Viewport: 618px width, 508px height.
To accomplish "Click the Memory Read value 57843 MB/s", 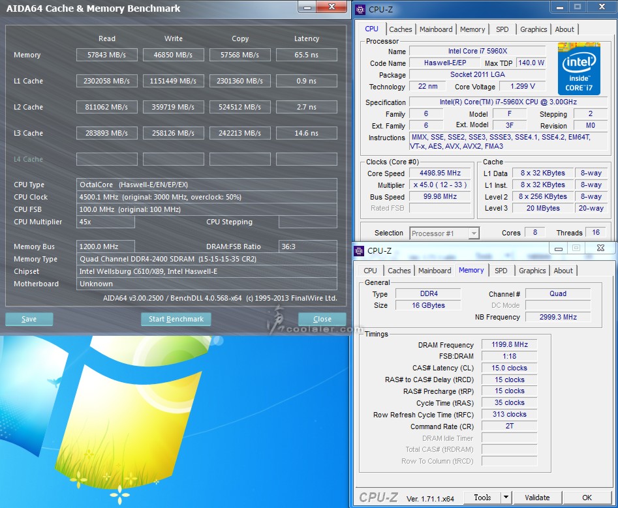I will [107, 55].
